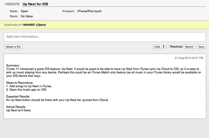The width and height of the screenshot is (209, 138).
Task: Click the 'Attach a file' button
Action: [13, 47]
